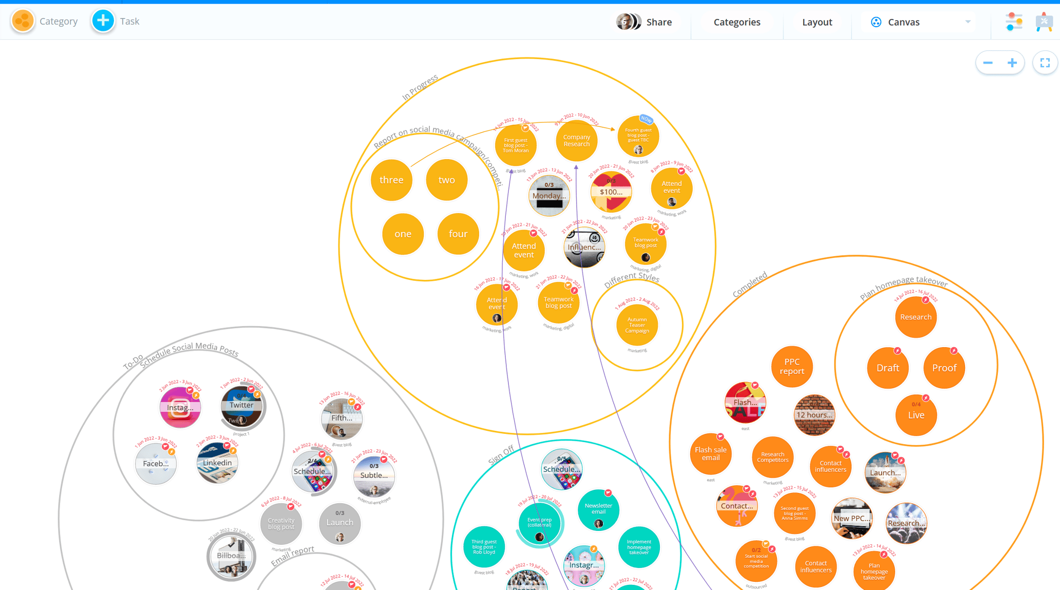Zoom out with the minus icon
This screenshot has height=590, width=1060.
988,63
